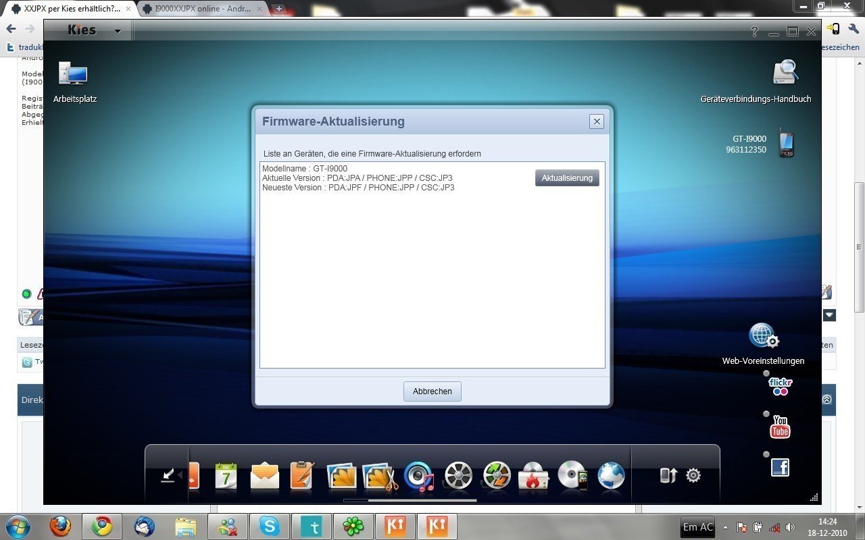Select the GT-I9000 connected phone icon
The width and height of the screenshot is (865, 540).
[785, 143]
